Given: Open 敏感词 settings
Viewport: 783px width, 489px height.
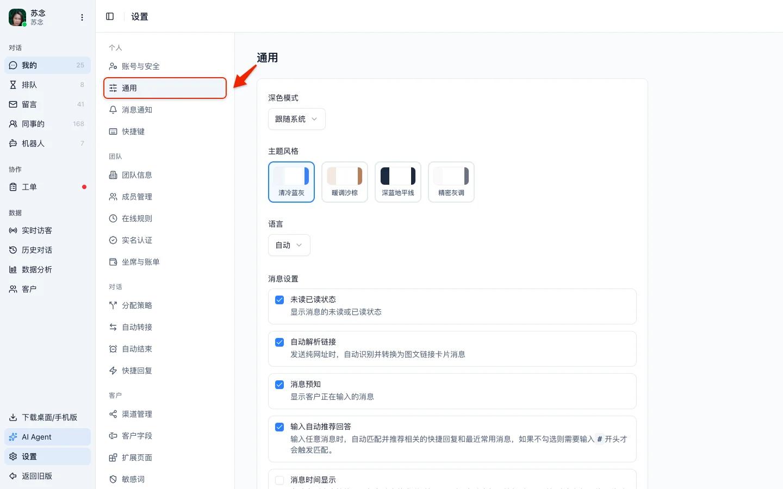Looking at the screenshot, I should [165, 479].
